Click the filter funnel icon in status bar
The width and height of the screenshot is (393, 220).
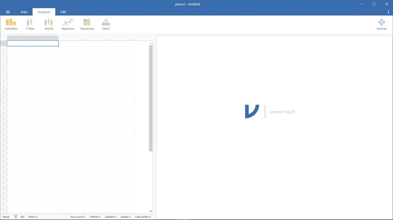pyautogui.click(x=15, y=217)
